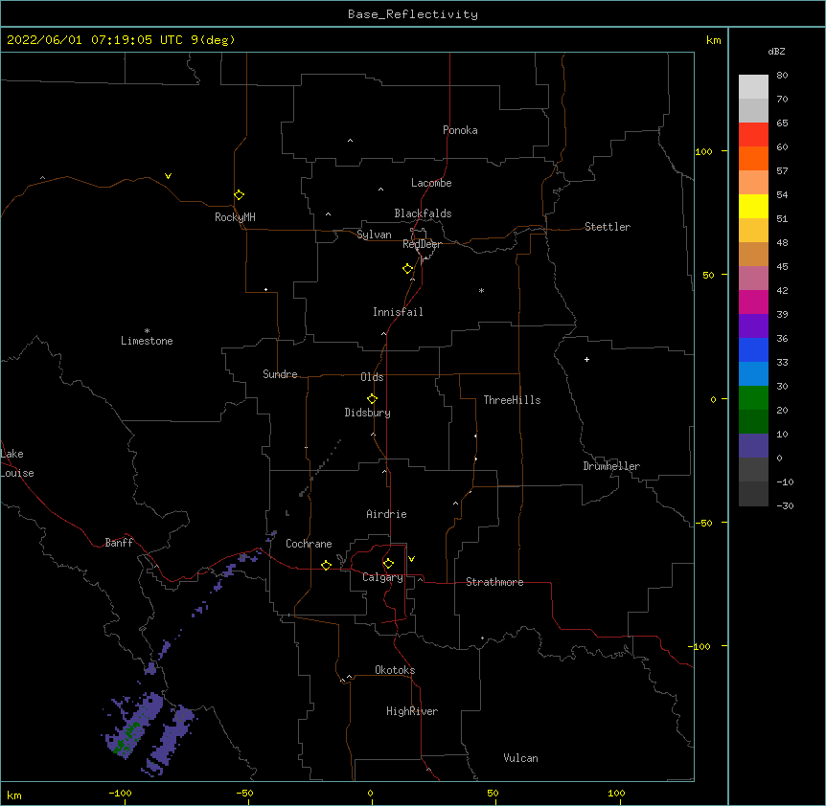This screenshot has height=806, width=826.
Task: Click the 0 tick on bottom axis
Action: point(370,793)
